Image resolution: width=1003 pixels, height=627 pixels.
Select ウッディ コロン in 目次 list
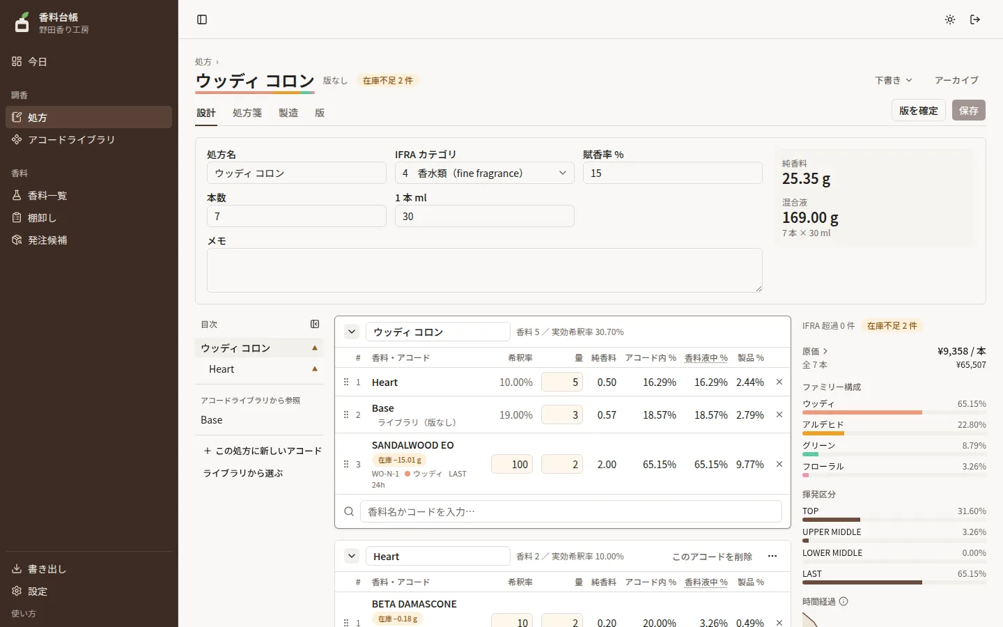pyautogui.click(x=259, y=348)
